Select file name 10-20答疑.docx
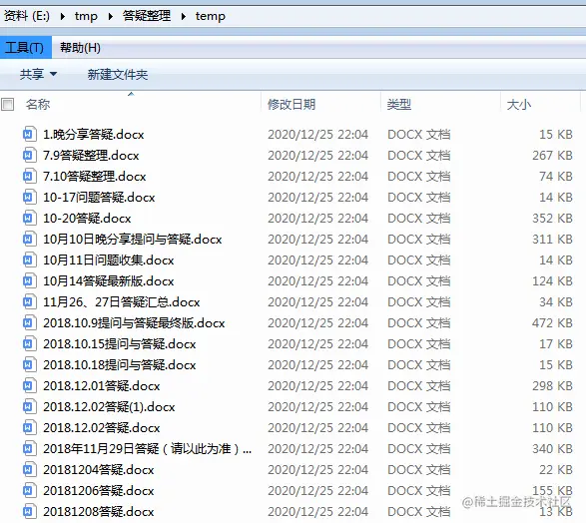Viewport: 586px width, 523px height. point(87,219)
